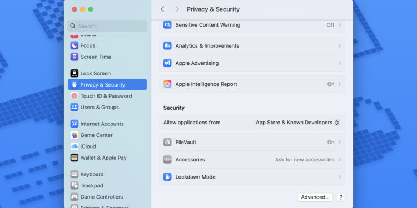
Task: Expand Apple Advertising chevron
Action: click(x=339, y=63)
